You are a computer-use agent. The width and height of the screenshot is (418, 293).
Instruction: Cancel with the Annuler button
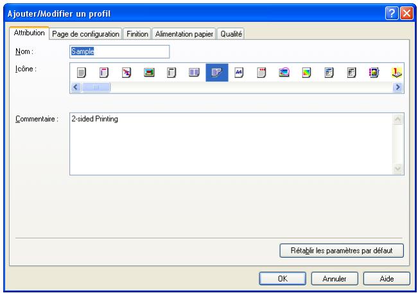335,279
